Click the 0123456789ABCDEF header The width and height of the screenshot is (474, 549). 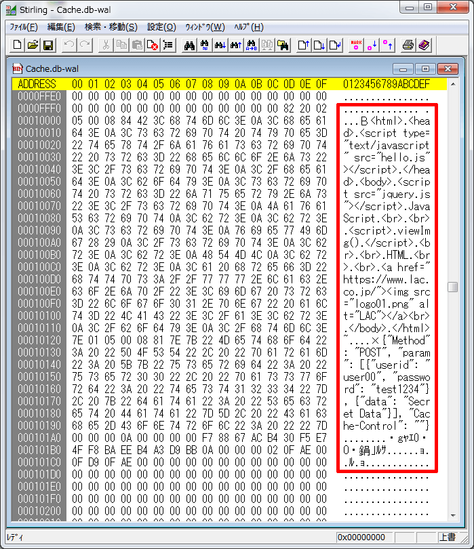click(386, 84)
